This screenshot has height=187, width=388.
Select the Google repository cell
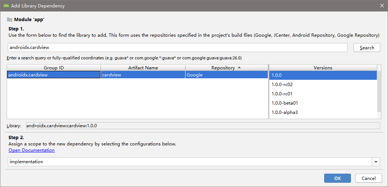pos(226,75)
